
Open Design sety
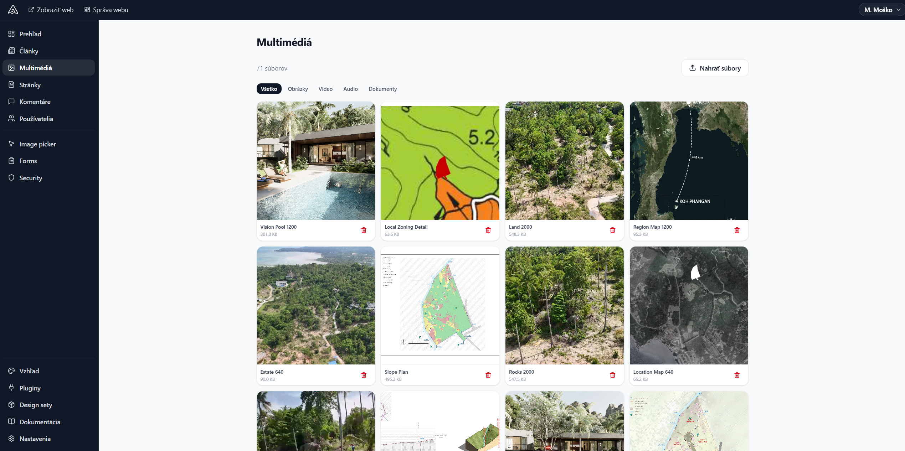pos(48,405)
